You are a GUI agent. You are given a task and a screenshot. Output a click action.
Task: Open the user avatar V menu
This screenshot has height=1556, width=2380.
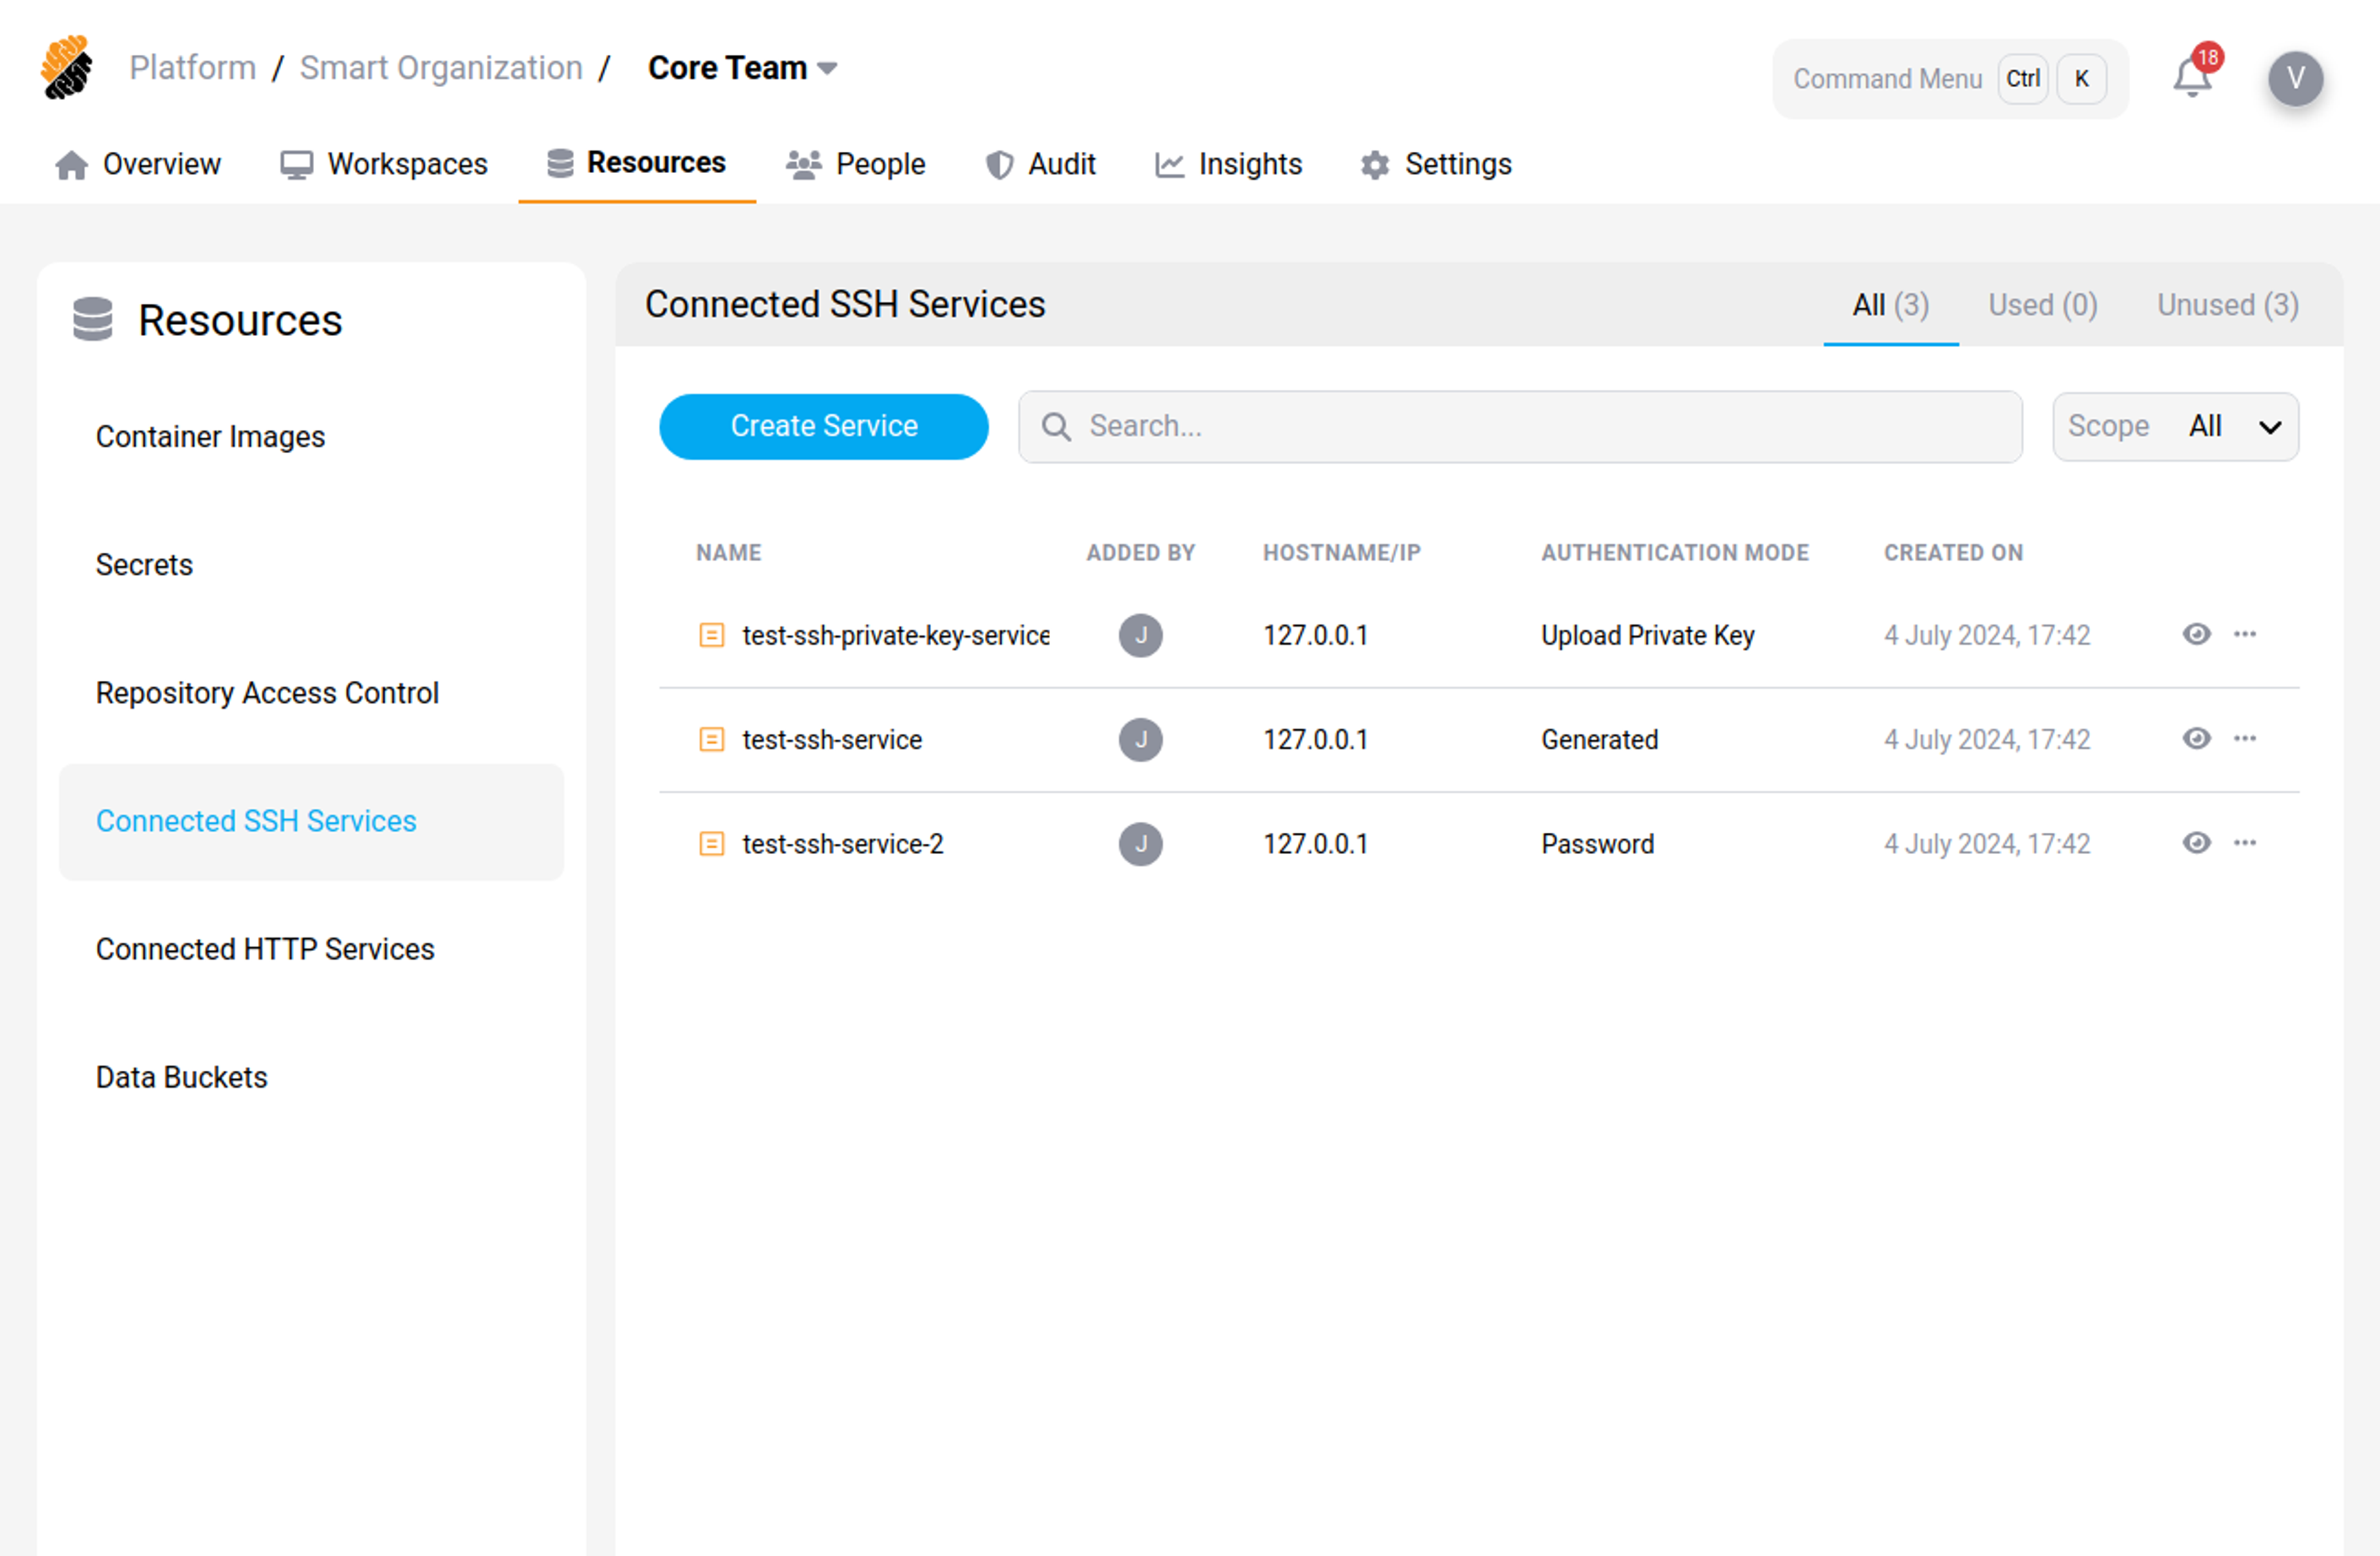coord(2295,78)
